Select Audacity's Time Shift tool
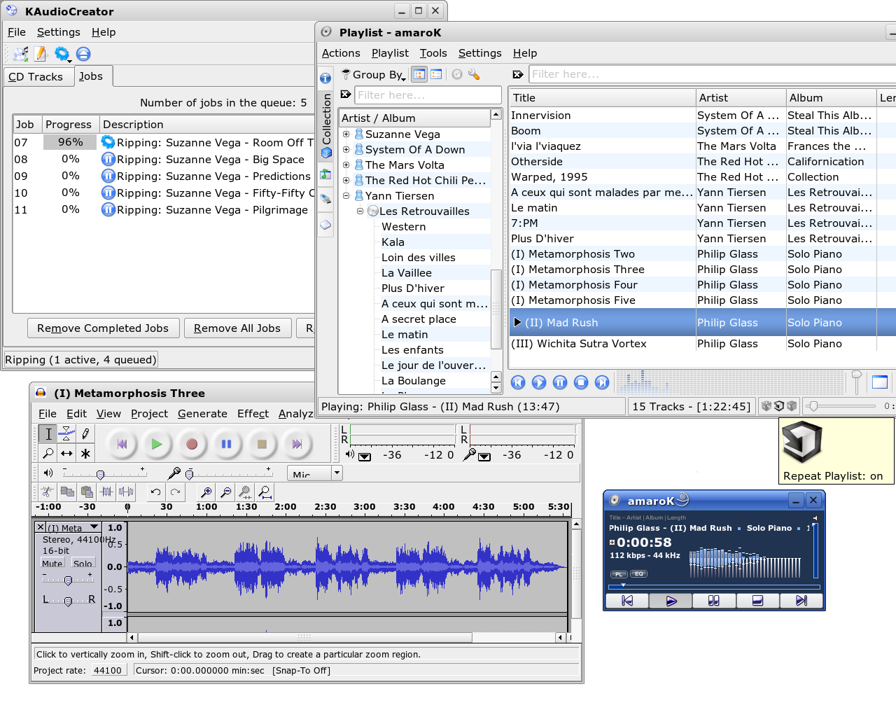 click(x=66, y=453)
